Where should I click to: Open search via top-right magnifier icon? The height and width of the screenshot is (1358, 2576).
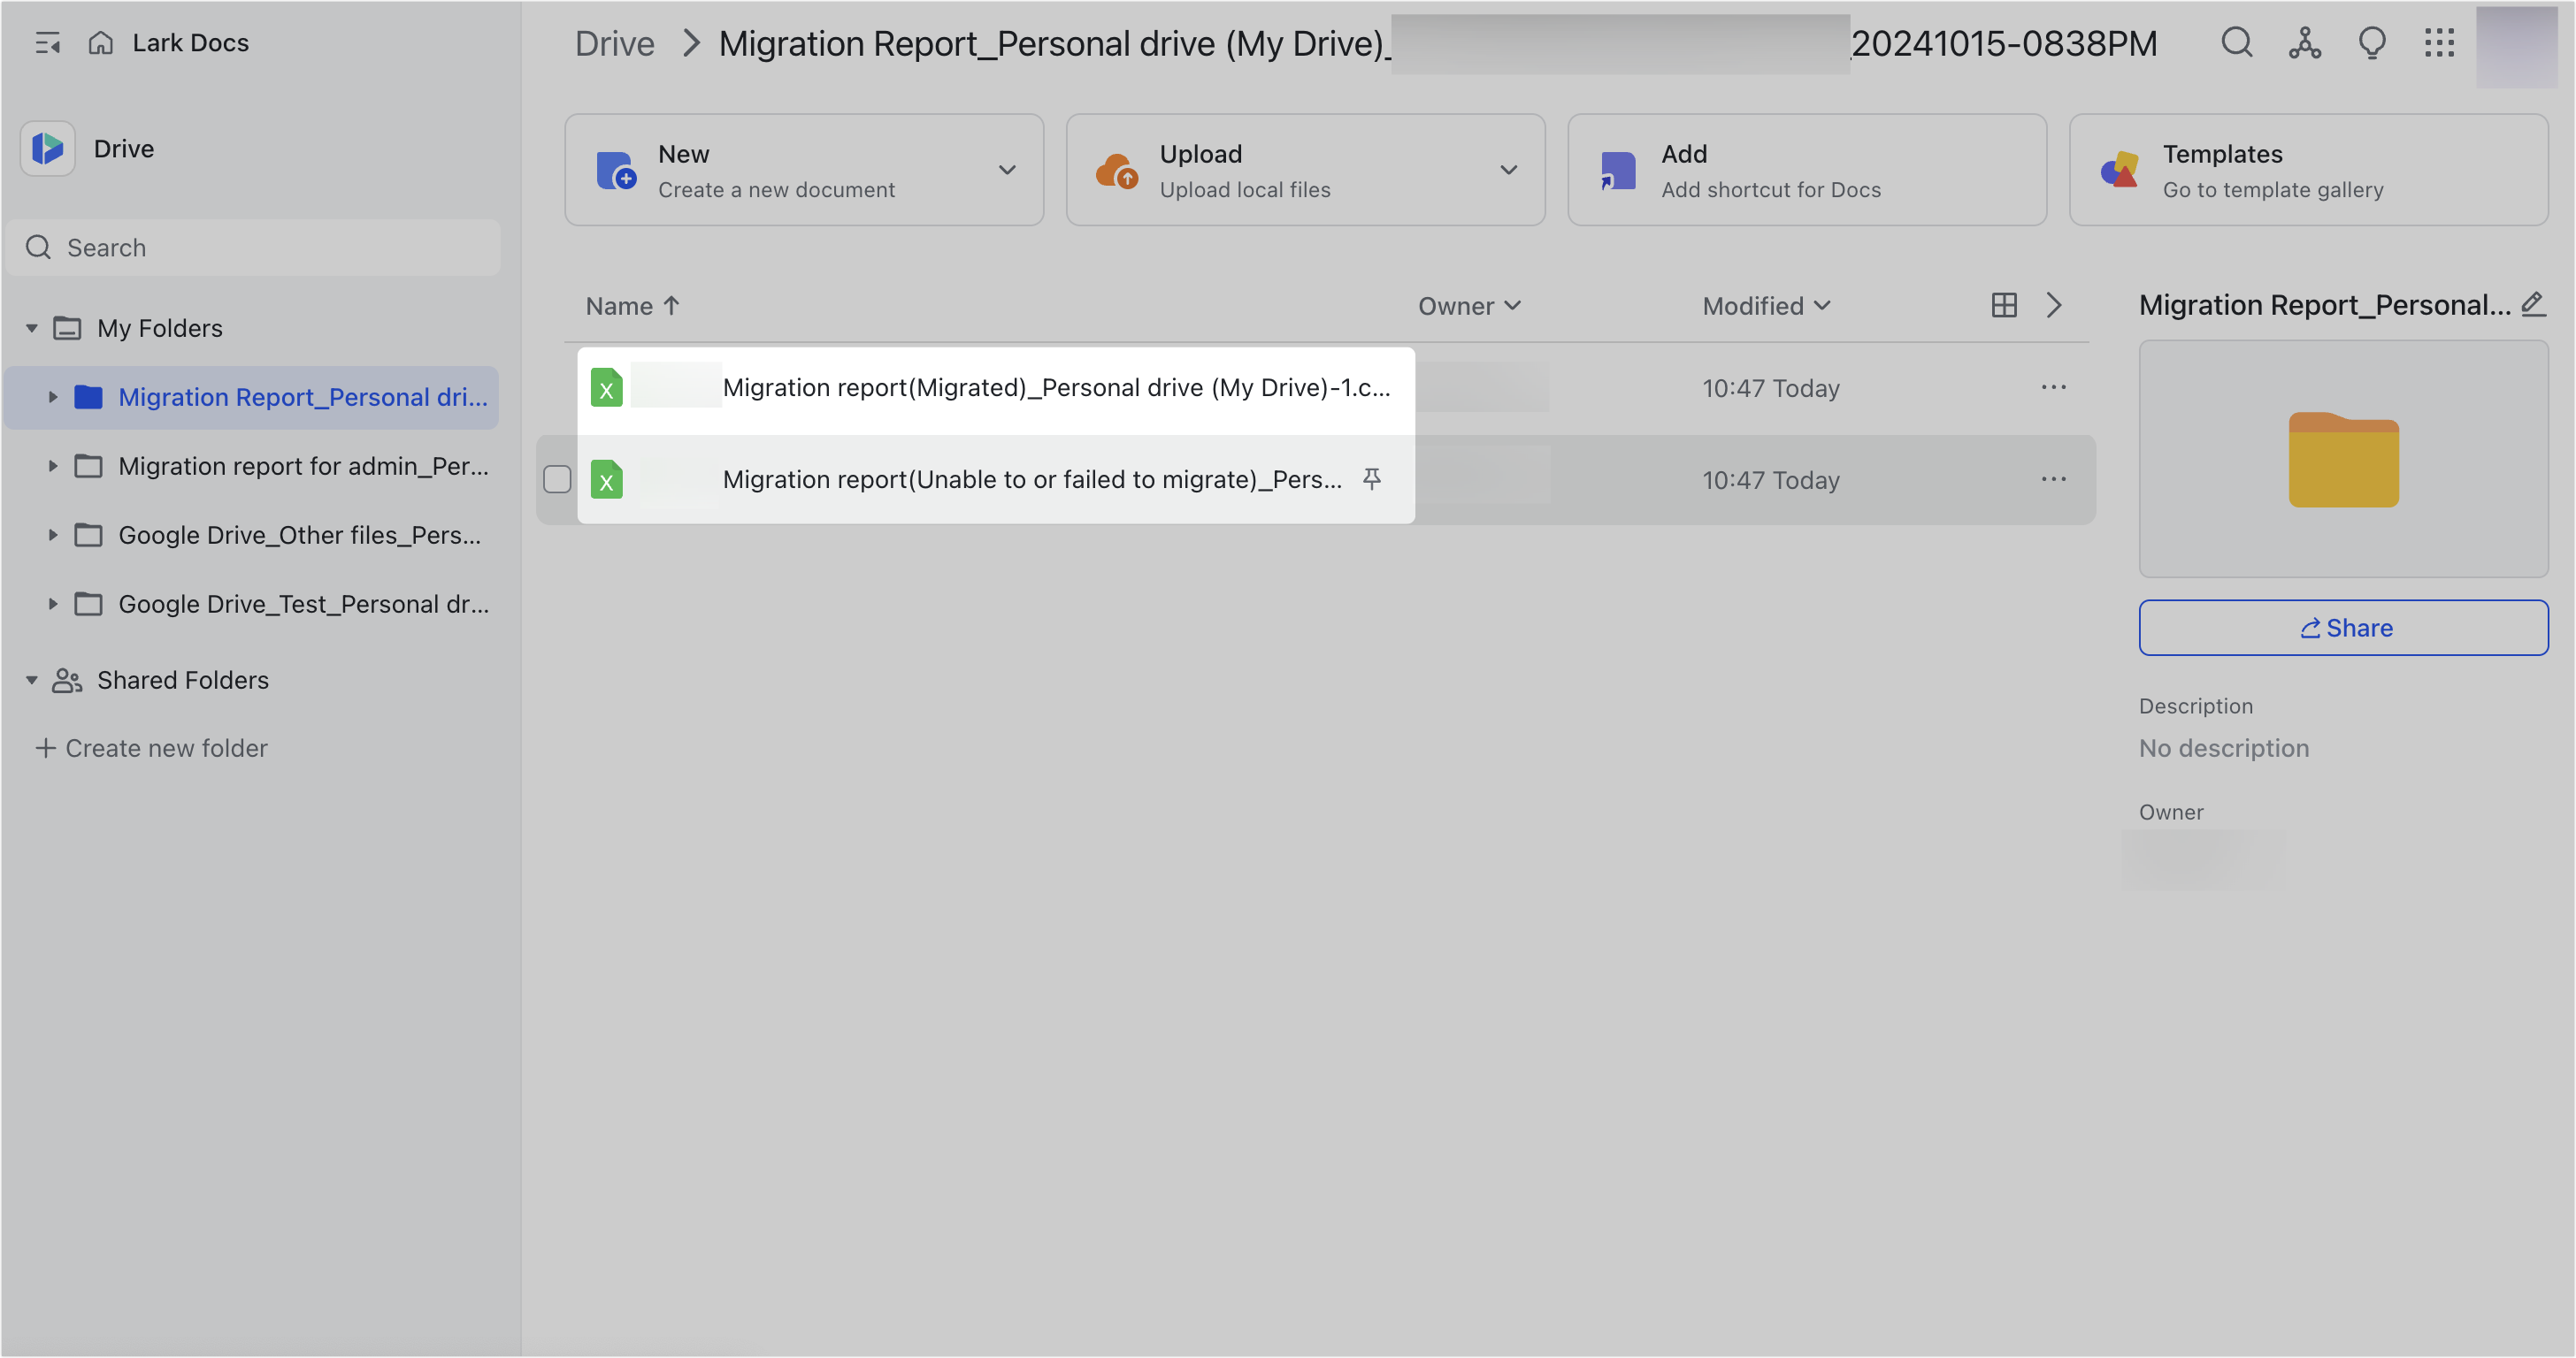pyautogui.click(x=2237, y=43)
